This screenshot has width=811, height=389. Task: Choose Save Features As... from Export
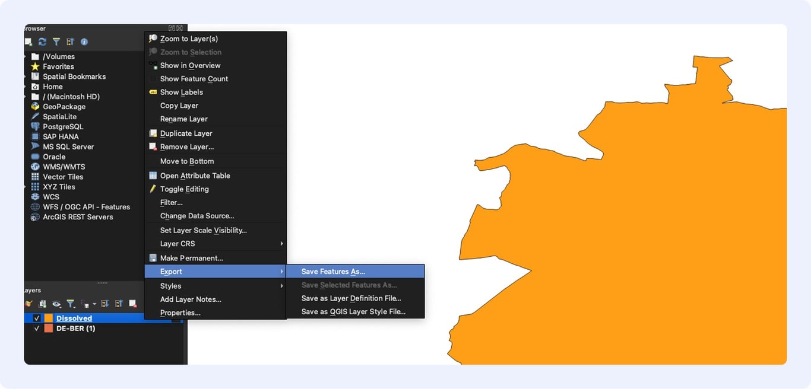355,272
